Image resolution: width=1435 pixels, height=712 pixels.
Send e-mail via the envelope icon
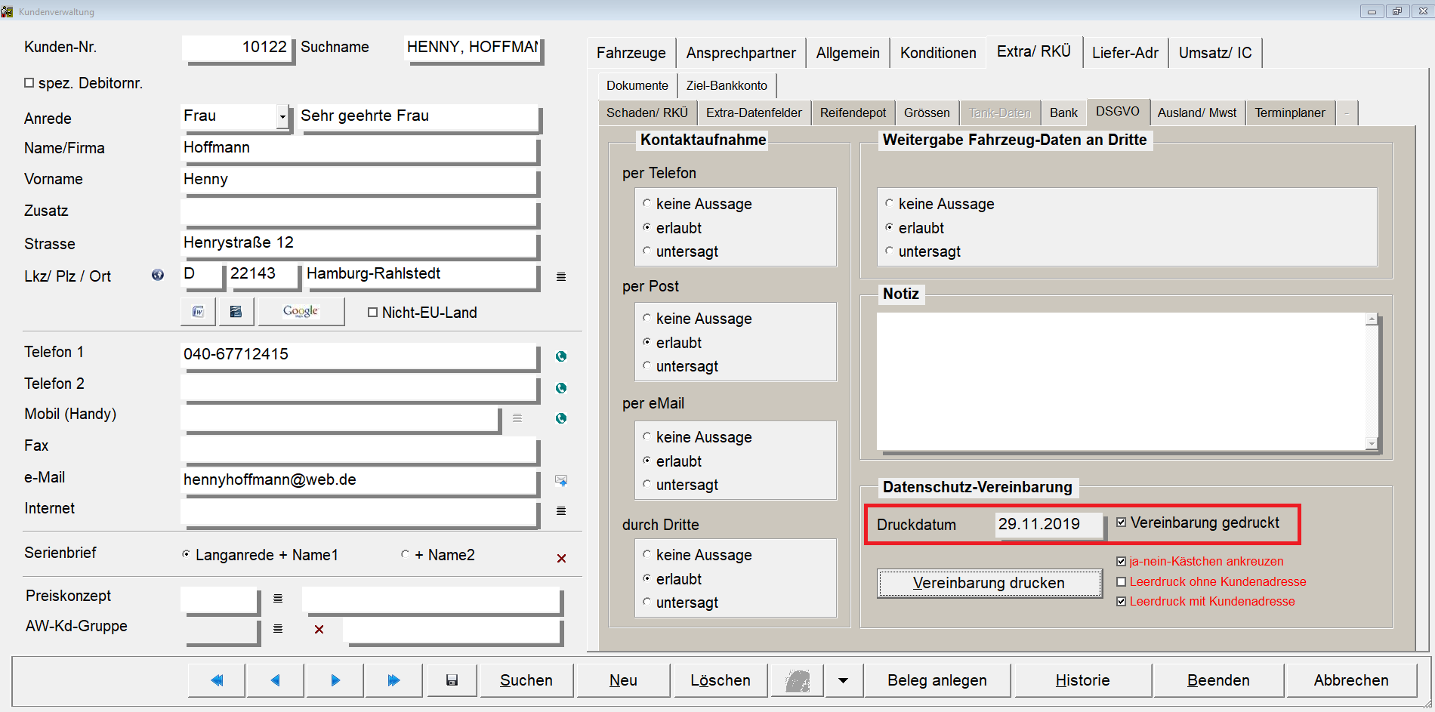[561, 480]
